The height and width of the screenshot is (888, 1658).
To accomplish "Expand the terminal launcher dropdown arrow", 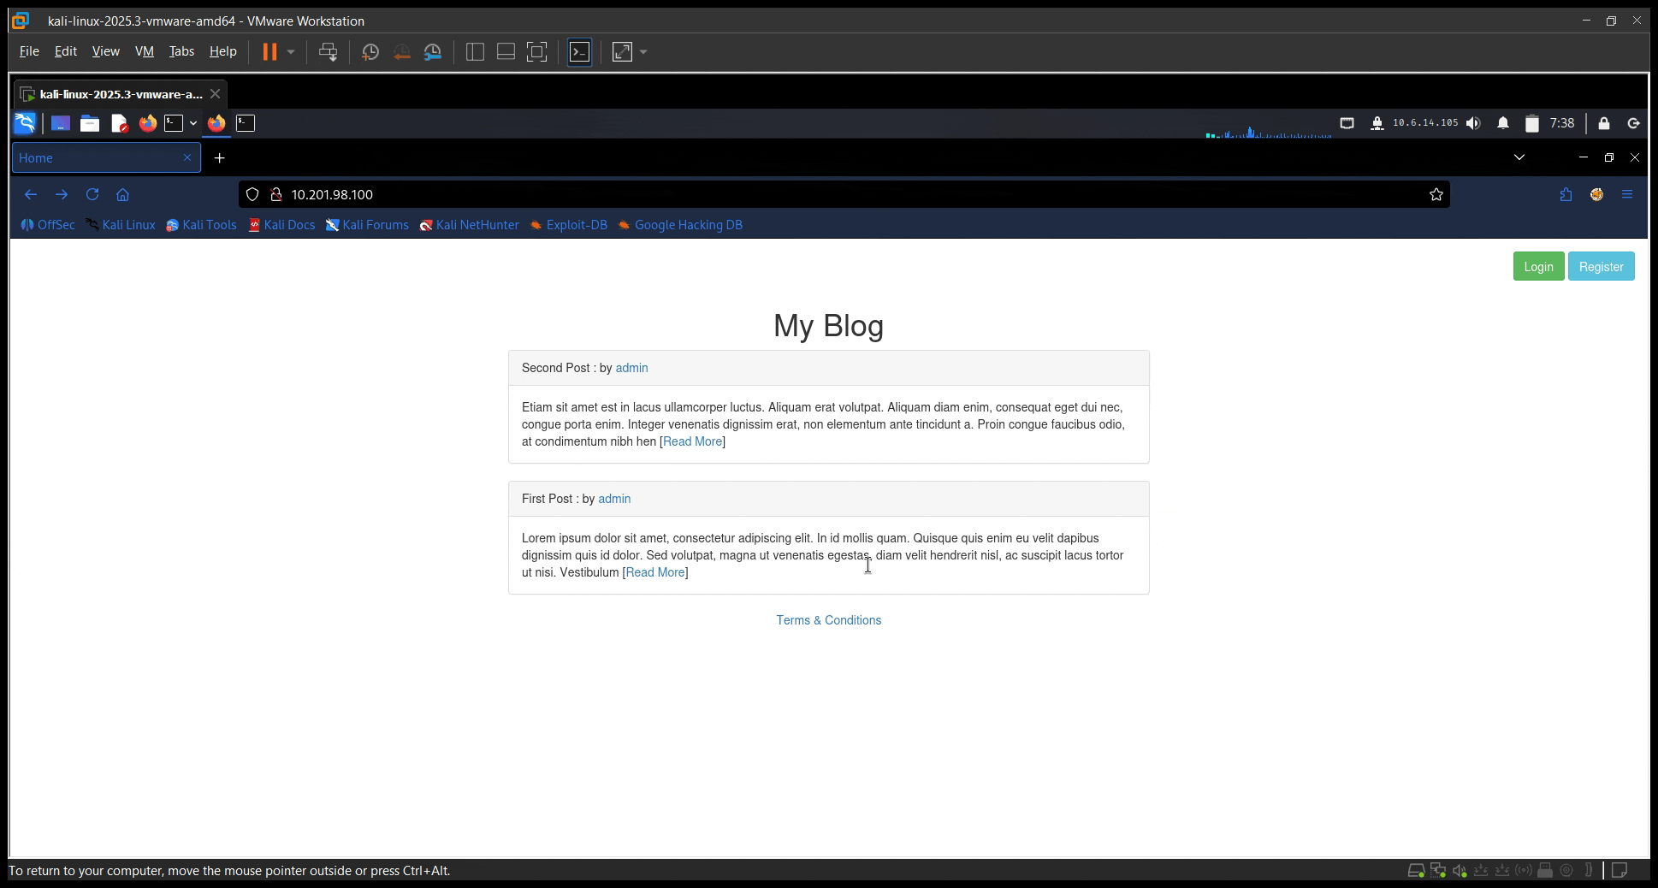I will [193, 123].
